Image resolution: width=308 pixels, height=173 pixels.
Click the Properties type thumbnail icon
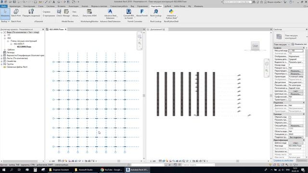pos(279,37)
